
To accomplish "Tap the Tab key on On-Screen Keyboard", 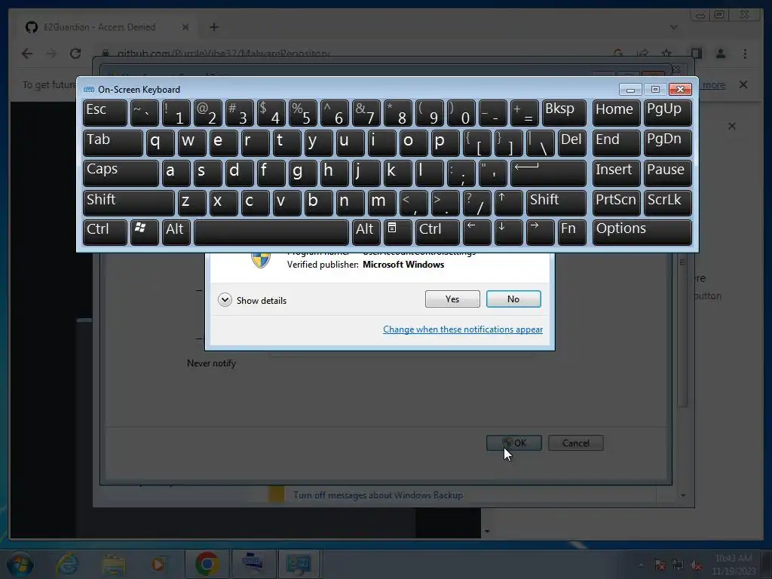I will [113, 142].
